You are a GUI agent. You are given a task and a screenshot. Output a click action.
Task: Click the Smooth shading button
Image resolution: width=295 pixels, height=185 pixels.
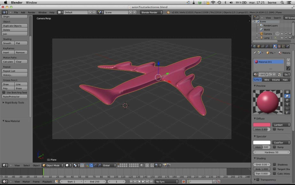click(x=7, y=43)
